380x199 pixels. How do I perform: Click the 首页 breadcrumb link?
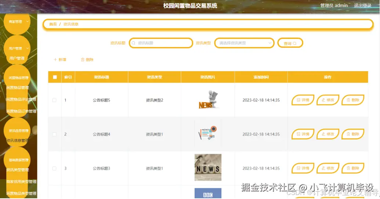(53, 24)
